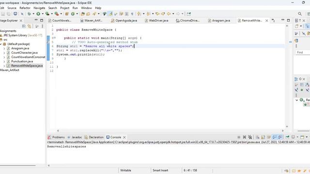Click the Open Task folder icon

(x=88, y=14)
